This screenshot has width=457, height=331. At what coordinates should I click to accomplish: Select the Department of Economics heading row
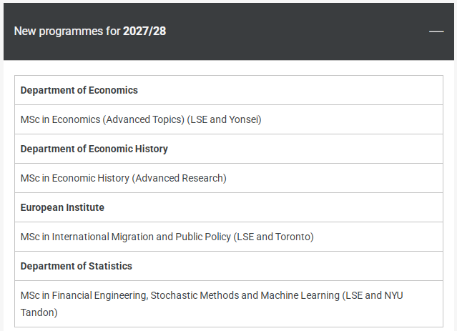(229, 90)
